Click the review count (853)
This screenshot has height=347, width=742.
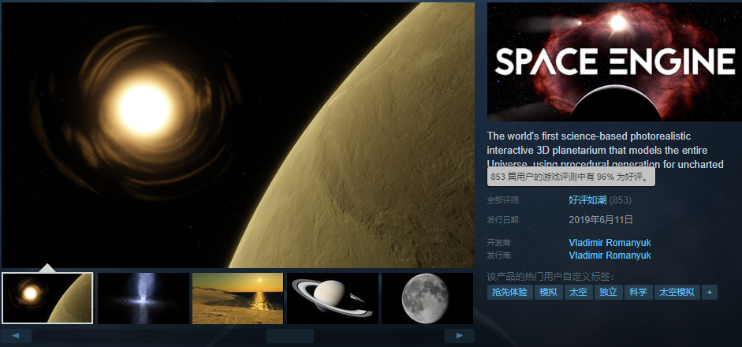[x=621, y=200]
